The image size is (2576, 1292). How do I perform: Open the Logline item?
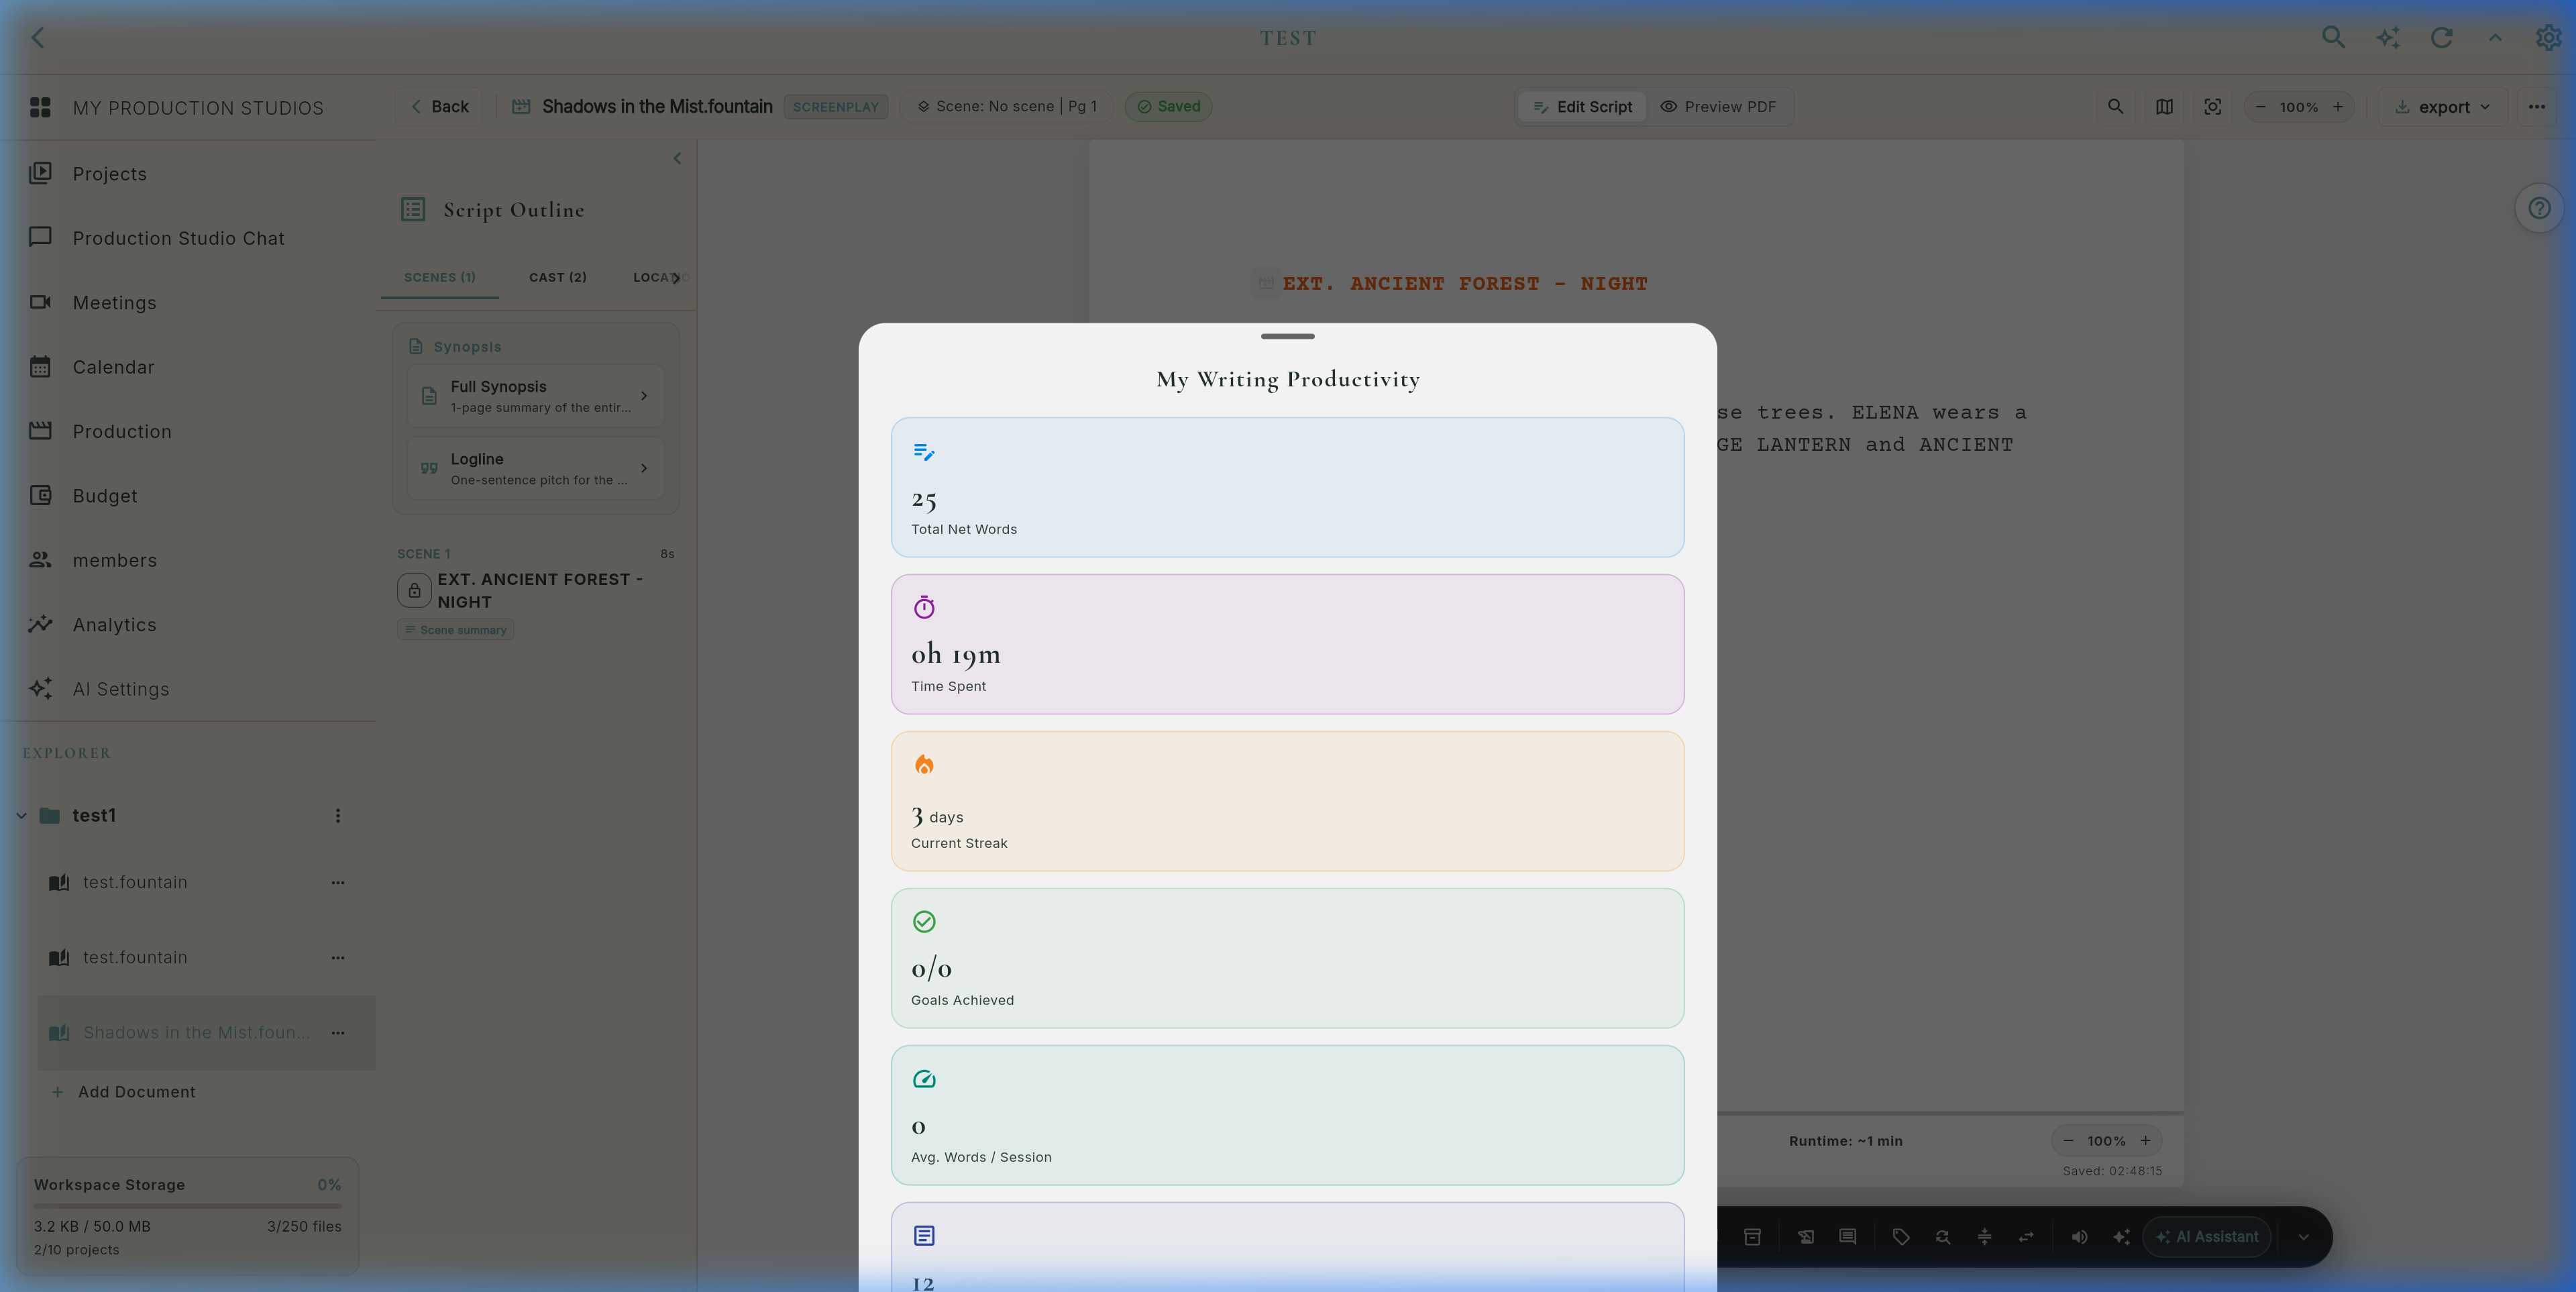(536, 468)
